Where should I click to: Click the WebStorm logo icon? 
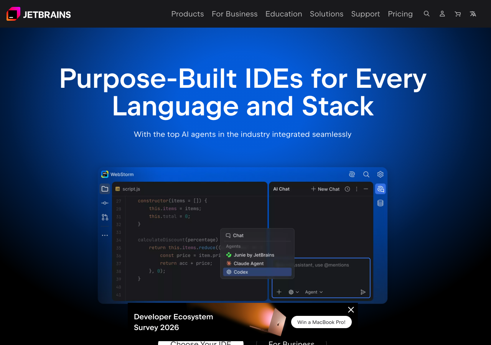click(105, 174)
